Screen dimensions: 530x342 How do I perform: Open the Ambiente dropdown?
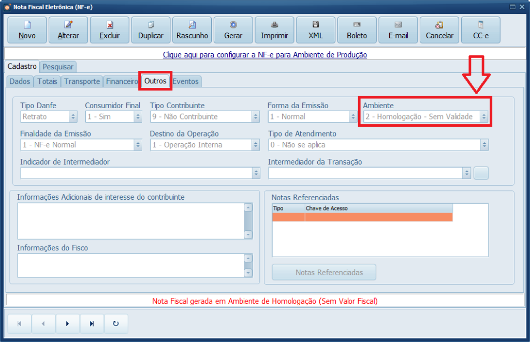click(484, 117)
